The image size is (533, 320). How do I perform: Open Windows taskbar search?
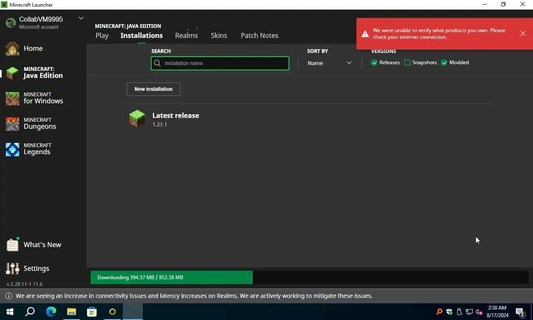(x=30, y=312)
